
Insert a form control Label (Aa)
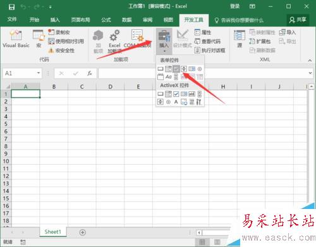pos(168,77)
